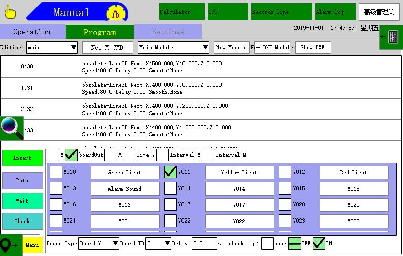Switch to the Operation tab

[x=32, y=32]
